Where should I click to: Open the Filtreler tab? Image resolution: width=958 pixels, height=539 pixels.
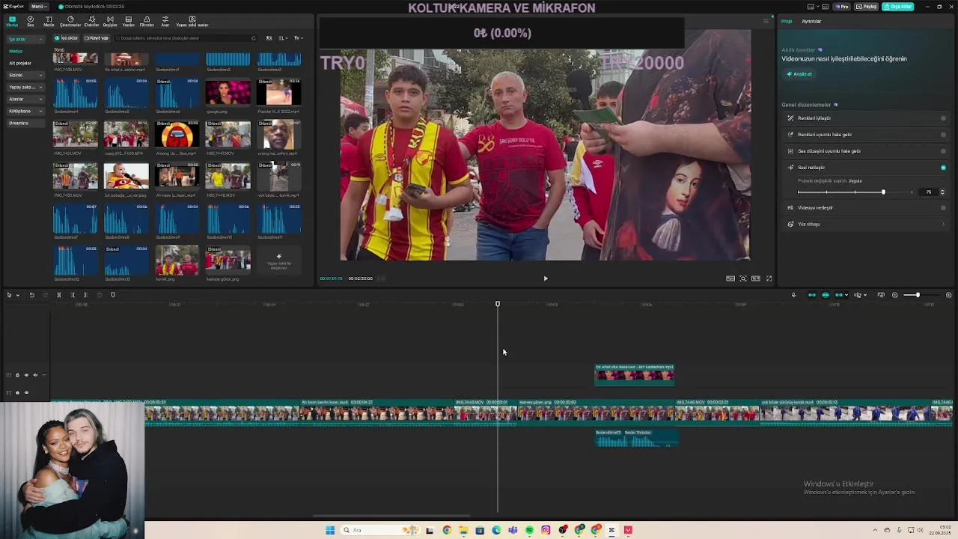click(147, 21)
